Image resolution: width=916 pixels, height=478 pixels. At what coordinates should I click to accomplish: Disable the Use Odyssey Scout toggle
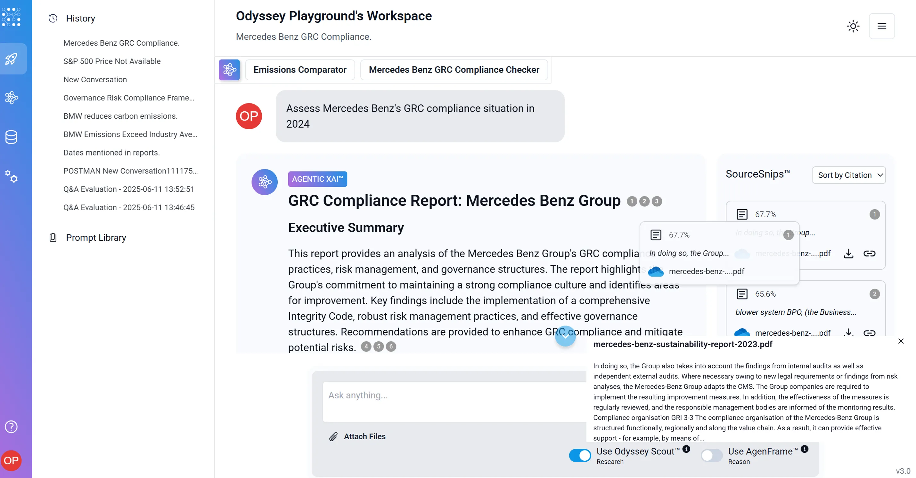[580, 455]
